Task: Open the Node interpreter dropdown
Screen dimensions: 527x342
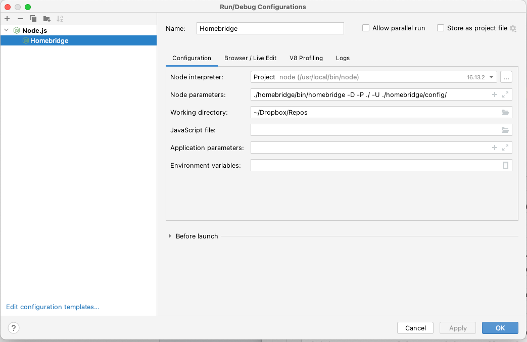Action: [491, 77]
